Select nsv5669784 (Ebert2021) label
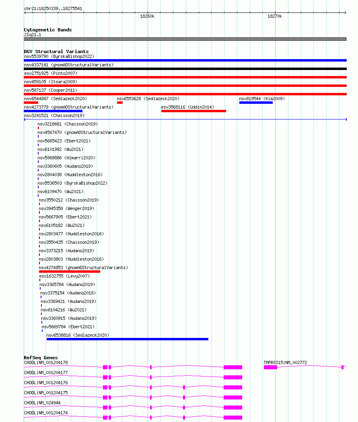This screenshot has width=358, height=422. pyautogui.click(x=68, y=327)
